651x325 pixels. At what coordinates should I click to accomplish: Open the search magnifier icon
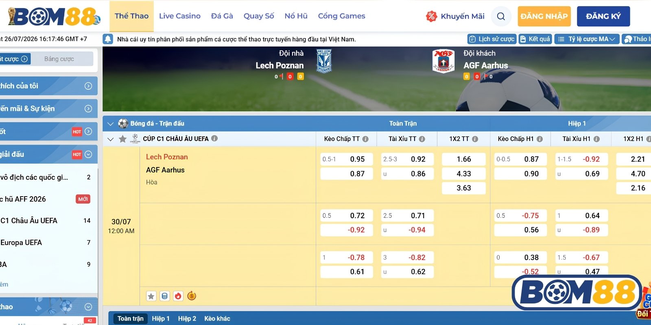pyautogui.click(x=501, y=16)
